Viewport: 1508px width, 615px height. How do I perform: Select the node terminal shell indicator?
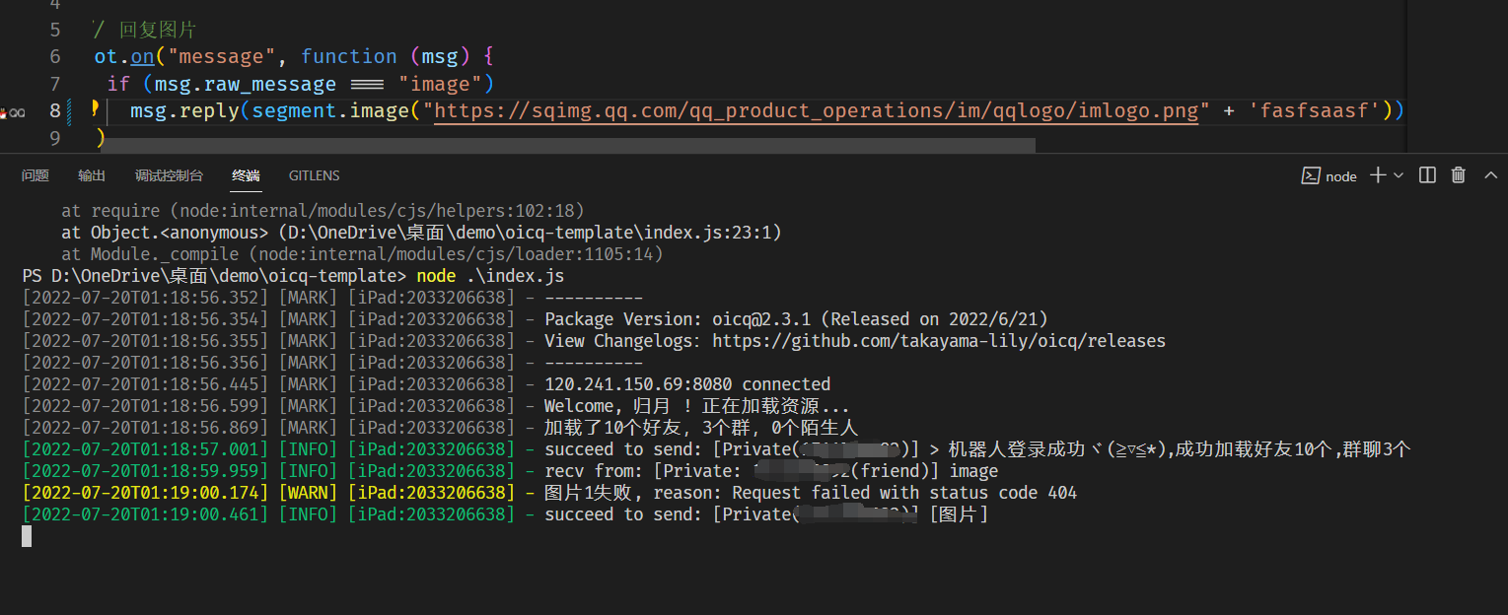pyautogui.click(x=1329, y=175)
